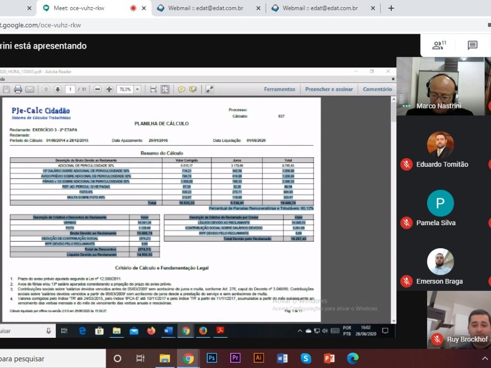
Task: Launch Skype from the taskbar
Action: coord(306,358)
